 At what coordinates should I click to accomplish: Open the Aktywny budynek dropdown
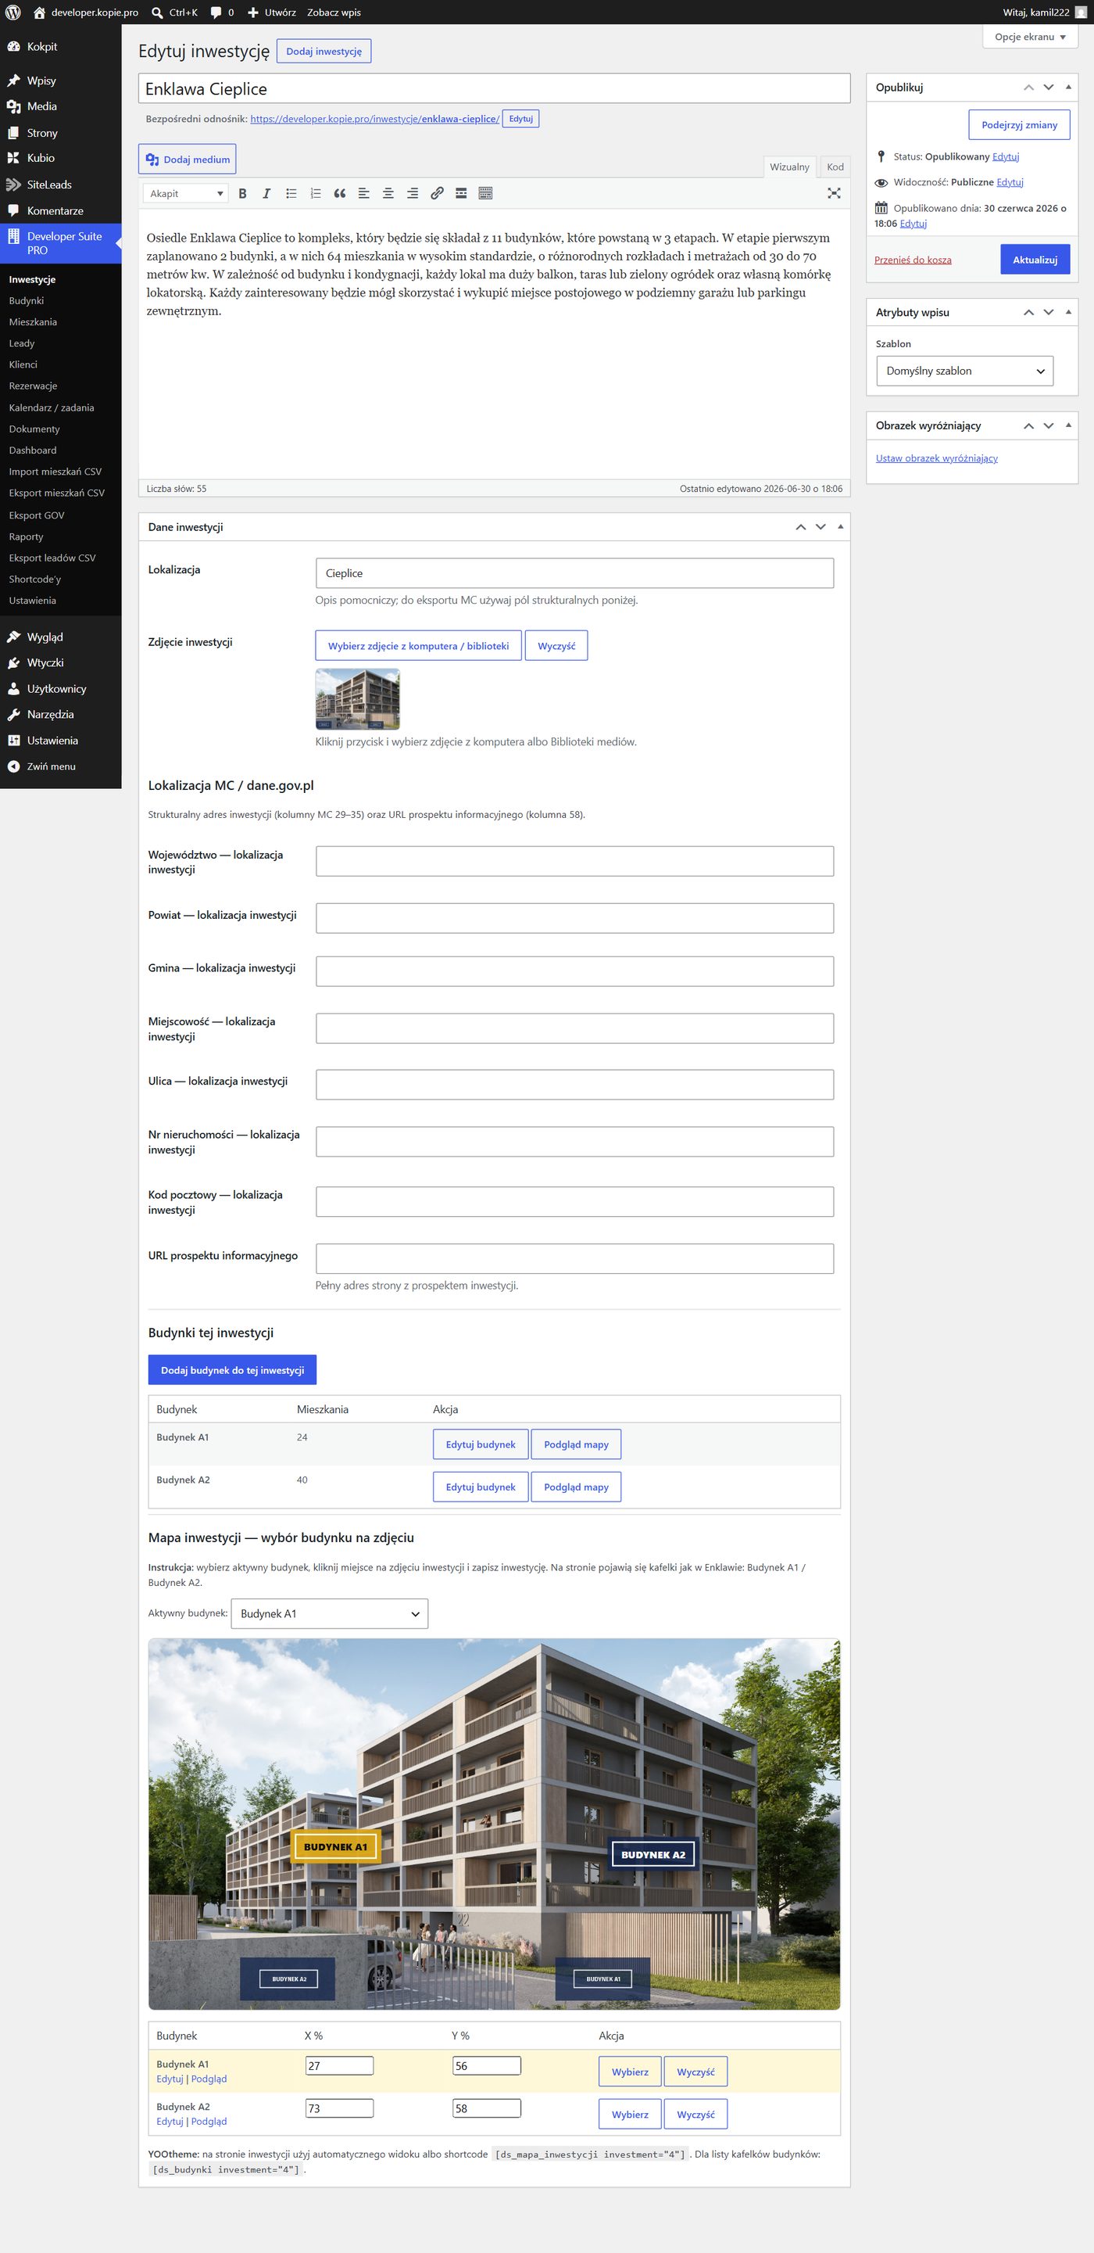[328, 1613]
